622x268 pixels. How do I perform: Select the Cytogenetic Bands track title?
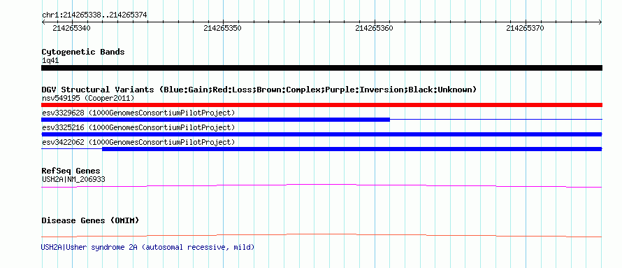83,52
